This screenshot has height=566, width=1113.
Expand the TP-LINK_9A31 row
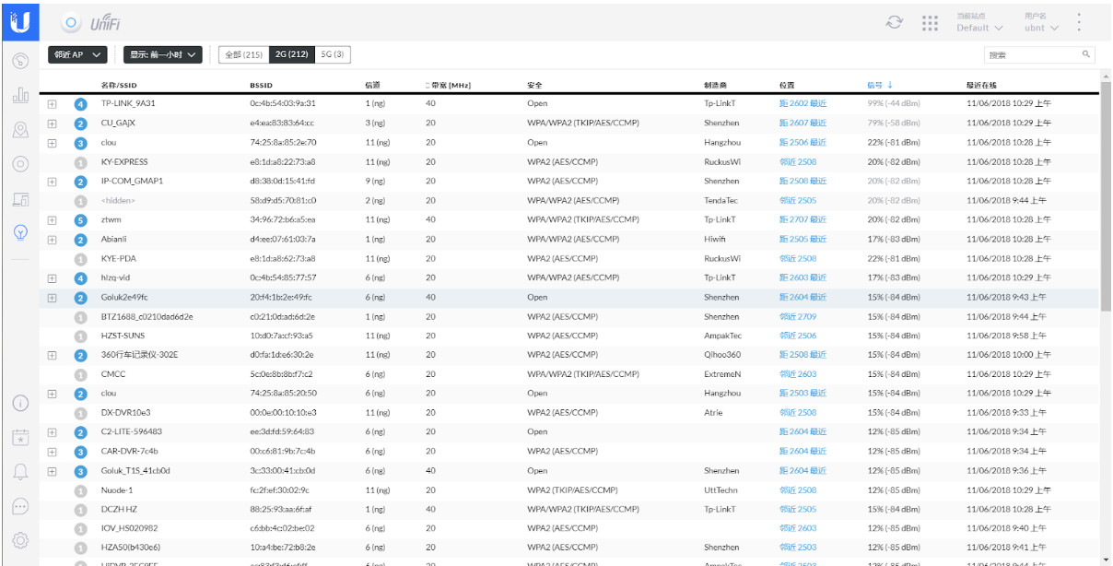(53, 104)
